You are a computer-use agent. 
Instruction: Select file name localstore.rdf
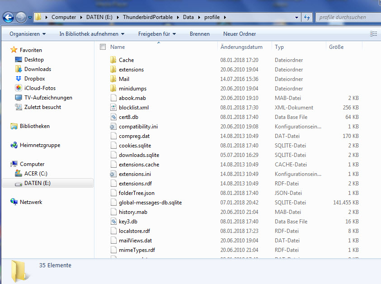134,231
